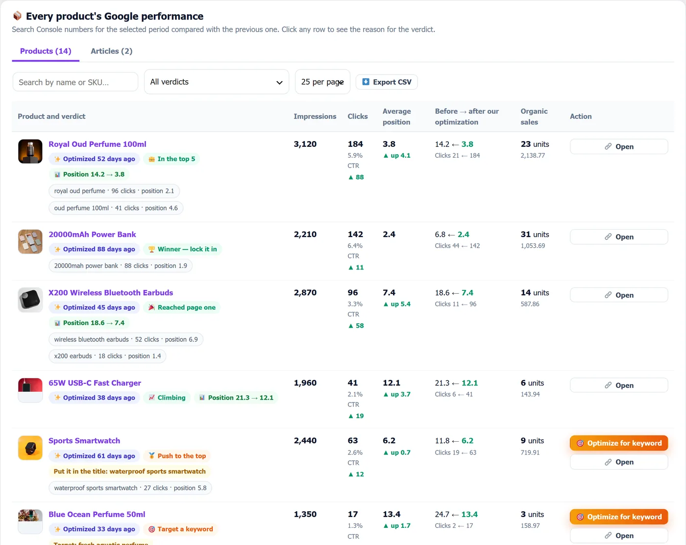Click the x200 earbuds 18 clicks chip
Screen dimensions: 686x545
click(x=107, y=356)
